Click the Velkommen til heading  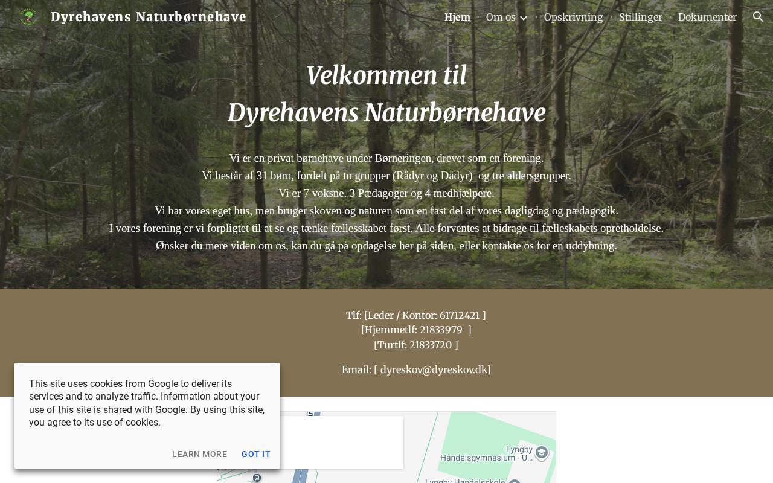(x=386, y=75)
